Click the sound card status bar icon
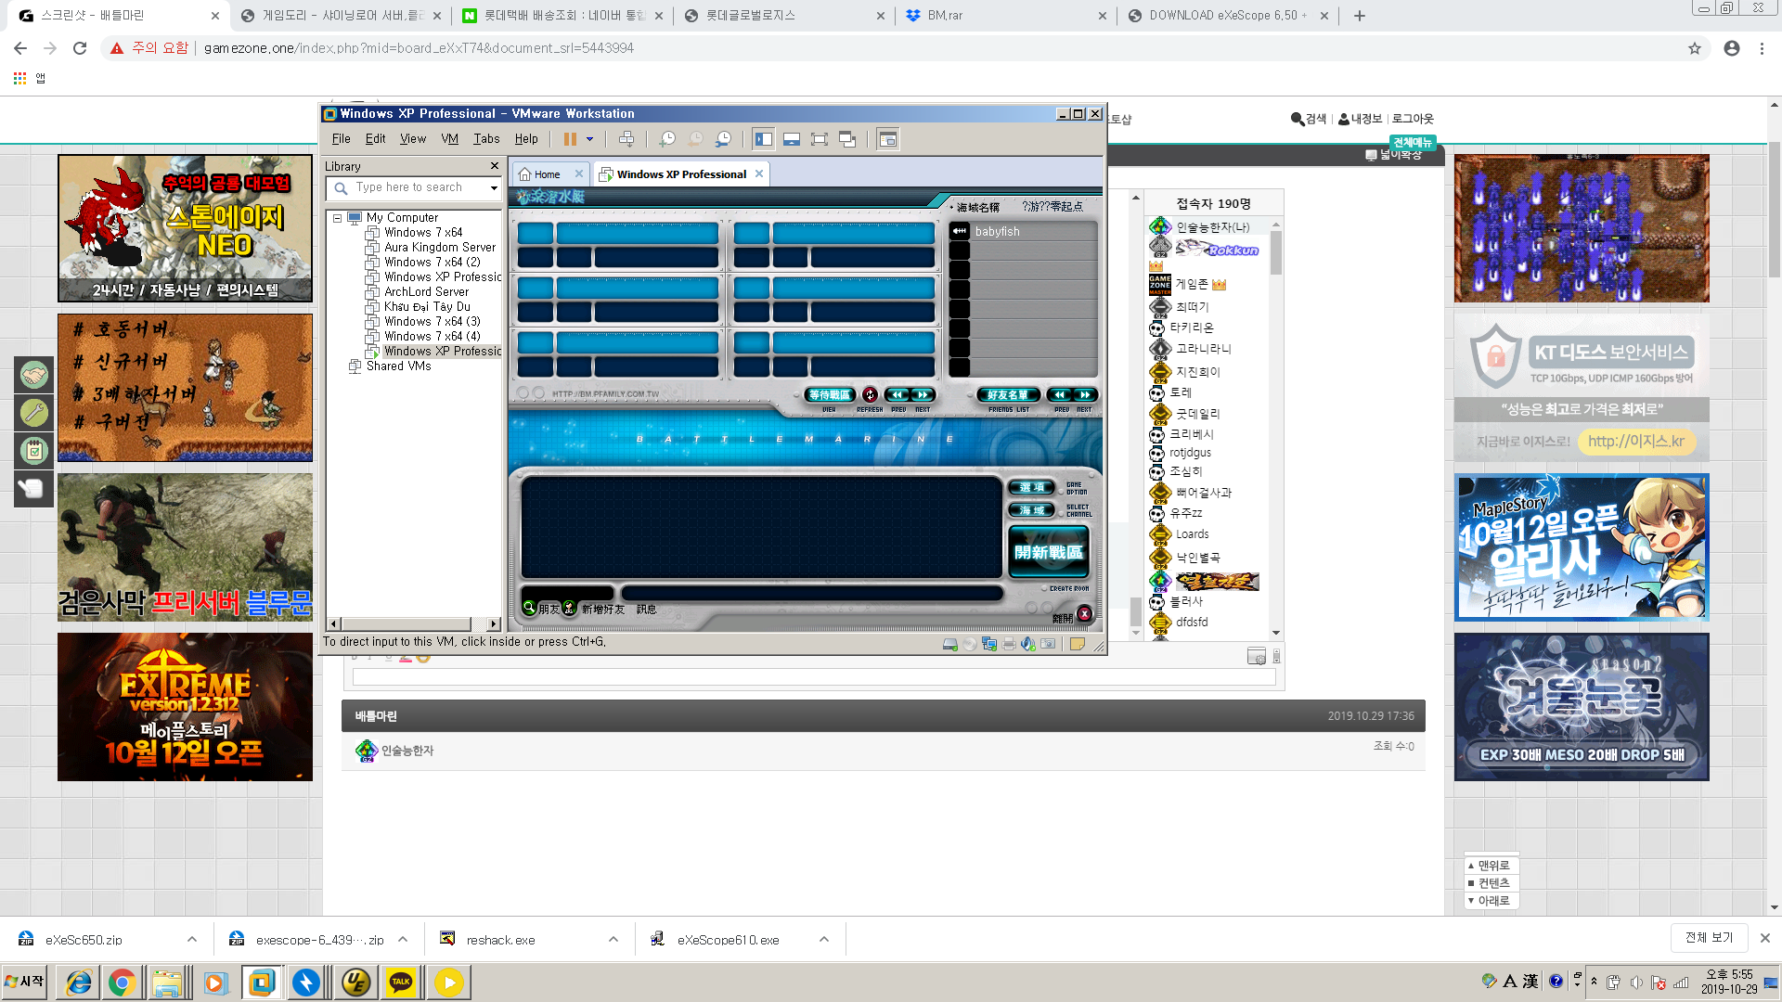The height and width of the screenshot is (1002, 1782). pos(1027,644)
